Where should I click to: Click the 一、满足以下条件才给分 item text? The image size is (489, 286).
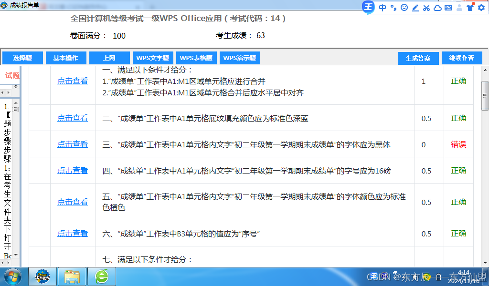click(147, 70)
